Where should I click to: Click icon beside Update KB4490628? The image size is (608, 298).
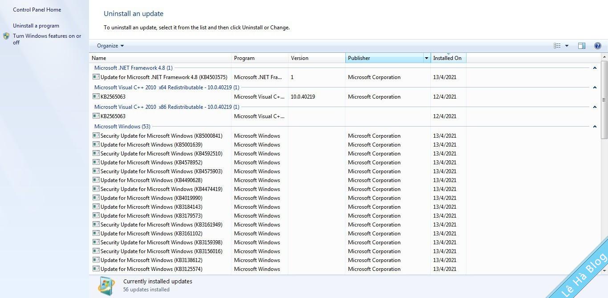pyautogui.click(x=96, y=180)
